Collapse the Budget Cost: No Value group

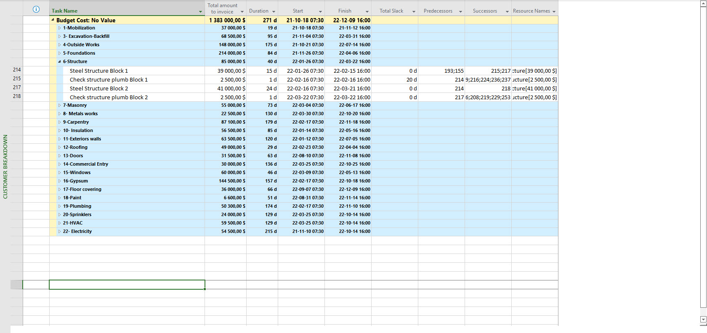pos(53,20)
